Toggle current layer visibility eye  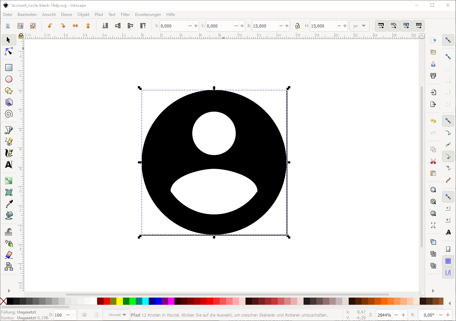[x=84, y=315]
